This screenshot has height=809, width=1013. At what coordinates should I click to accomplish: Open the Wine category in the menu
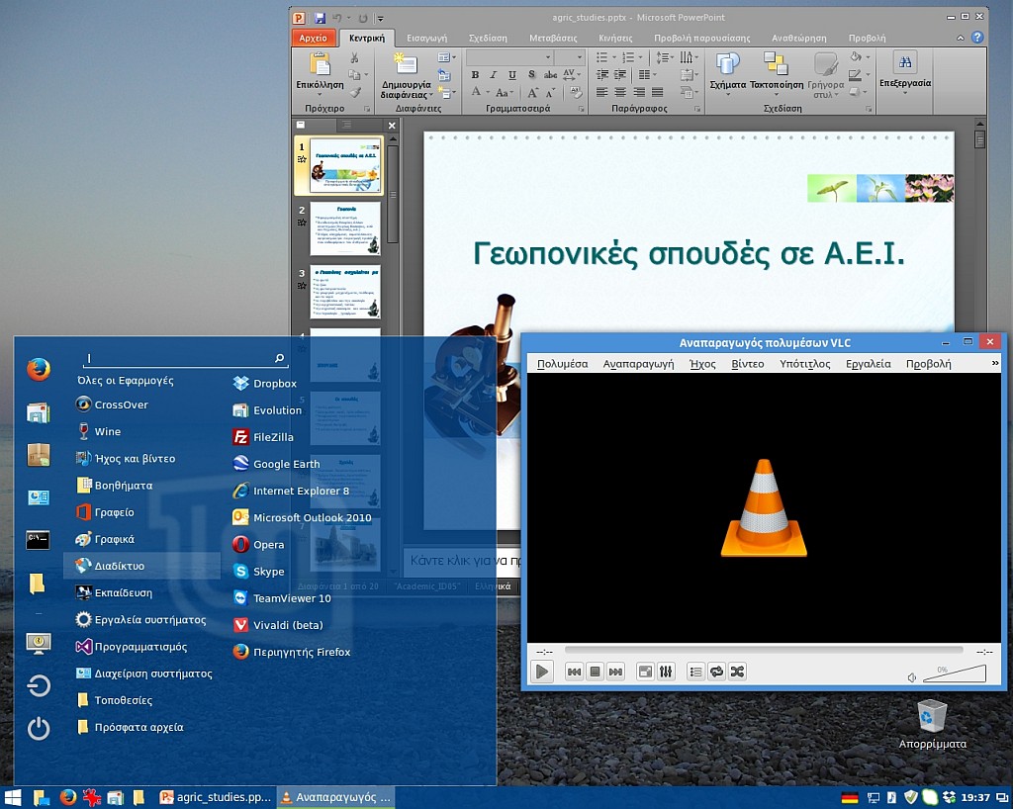click(98, 431)
